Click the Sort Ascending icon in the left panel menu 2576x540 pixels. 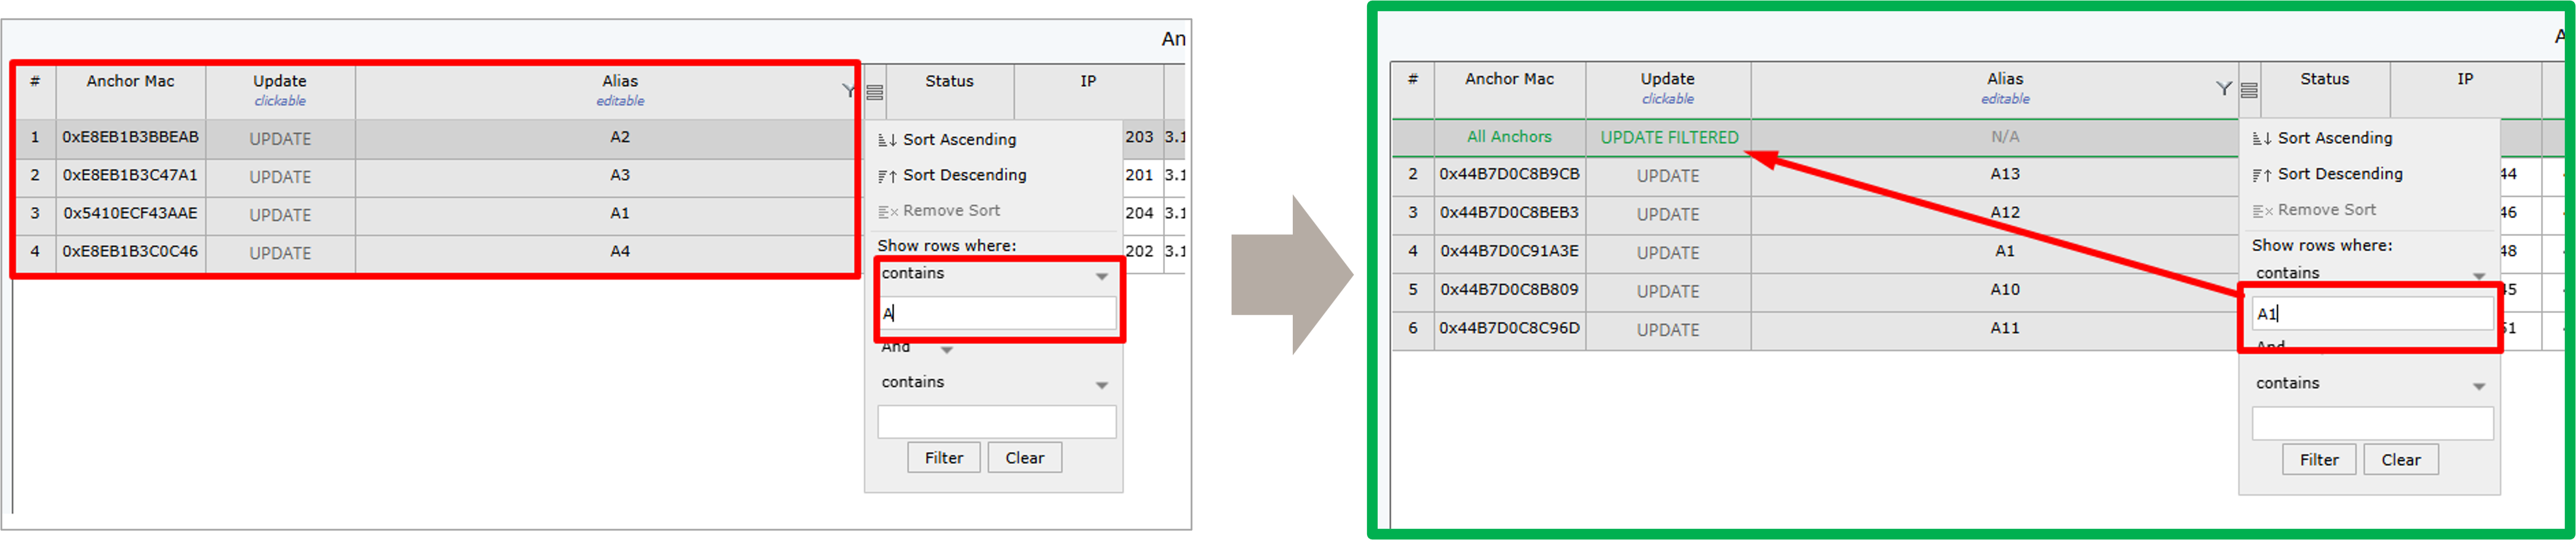click(x=886, y=140)
